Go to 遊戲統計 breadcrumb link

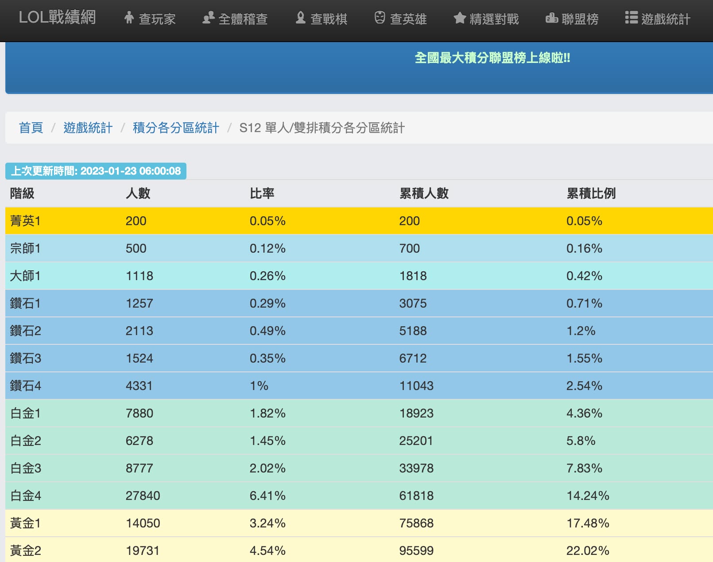88,128
